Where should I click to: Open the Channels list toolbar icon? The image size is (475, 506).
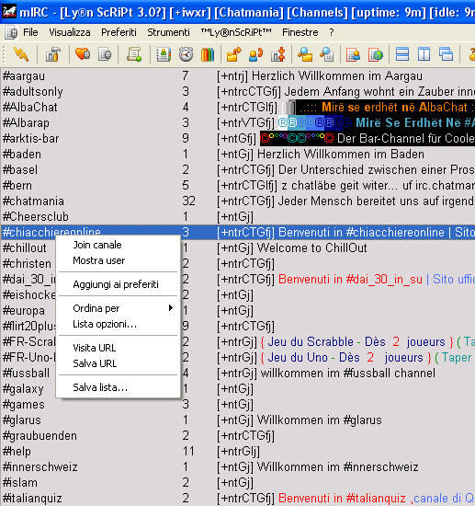pyautogui.click(x=105, y=54)
